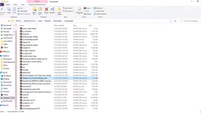Open the ribbon Open dropdown

(88, 8)
